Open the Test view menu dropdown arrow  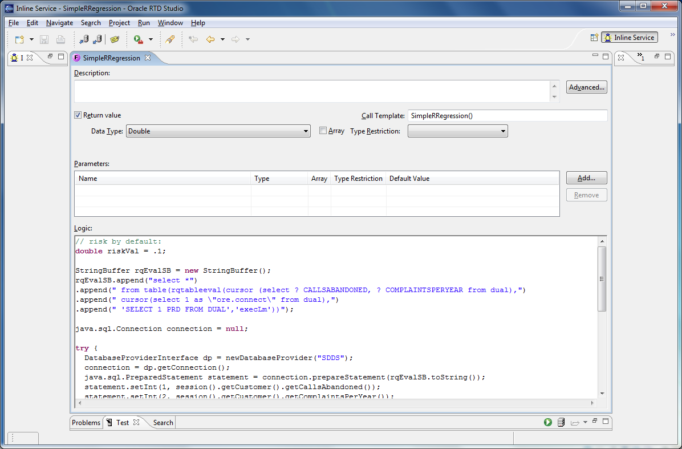pos(585,422)
